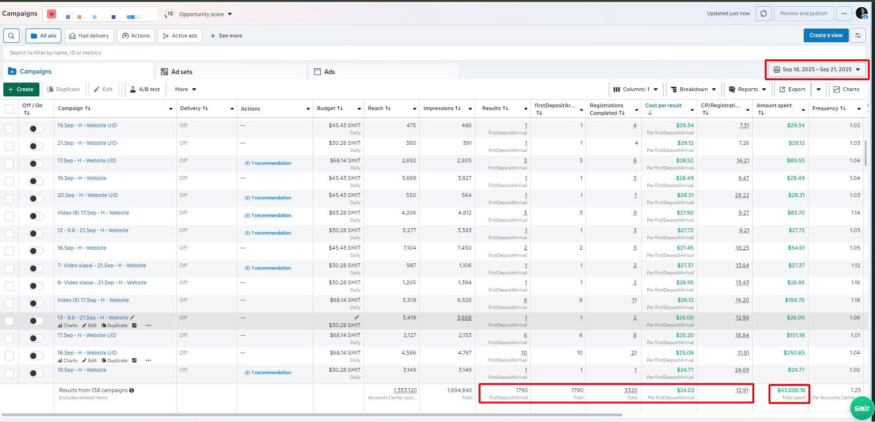Open more options ellipsis for 16.Sep - H - Website UID row
Viewport: 875px width, 422px height.
[148, 360]
